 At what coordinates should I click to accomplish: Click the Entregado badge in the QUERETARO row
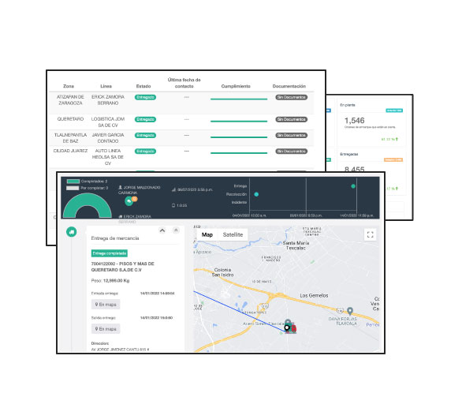(x=145, y=119)
